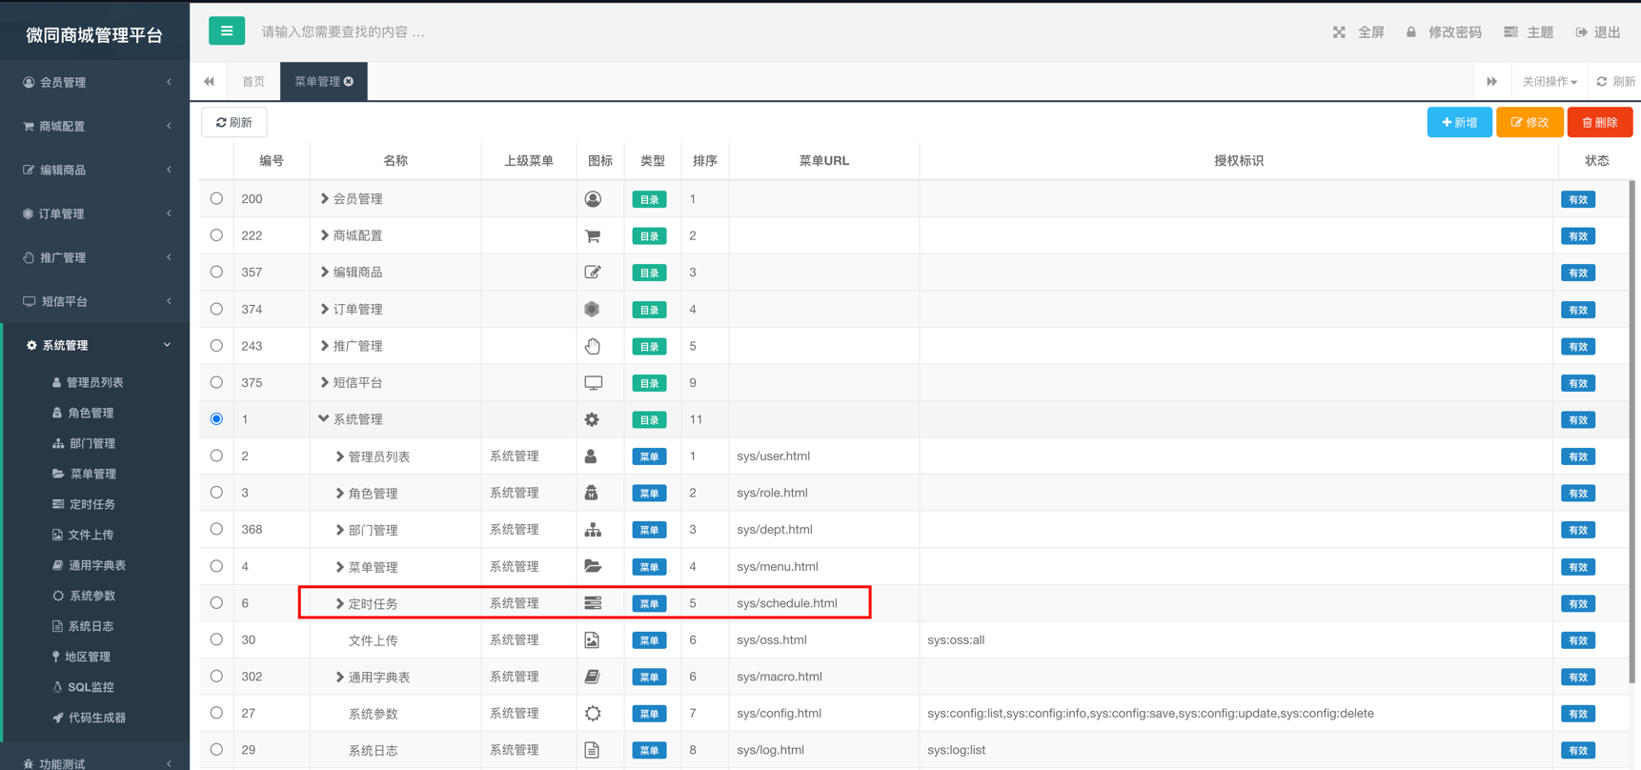Screen dimensions: 1641x770
Task: Select radio button for row 222 商城配置
Action: tap(216, 235)
